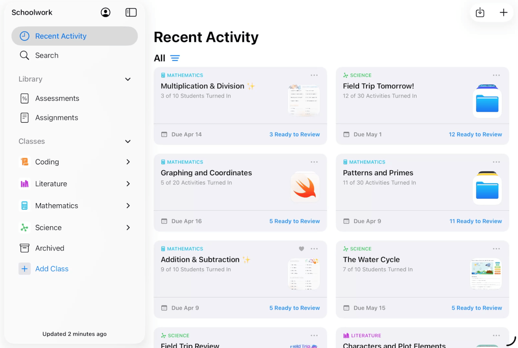Open the Assignments document icon

(25, 118)
